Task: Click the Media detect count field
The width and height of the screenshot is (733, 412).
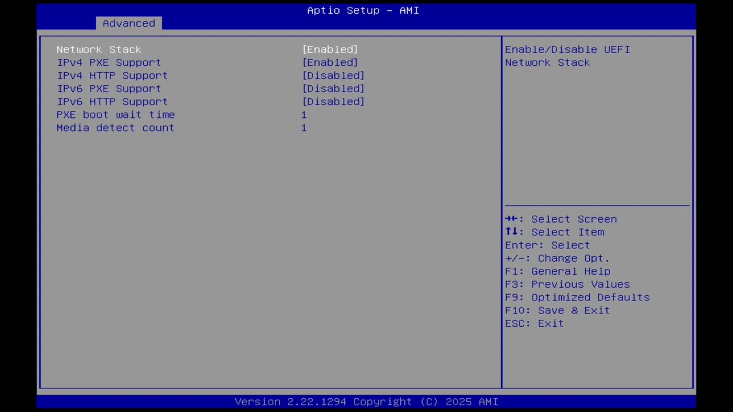Action: click(304, 128)
